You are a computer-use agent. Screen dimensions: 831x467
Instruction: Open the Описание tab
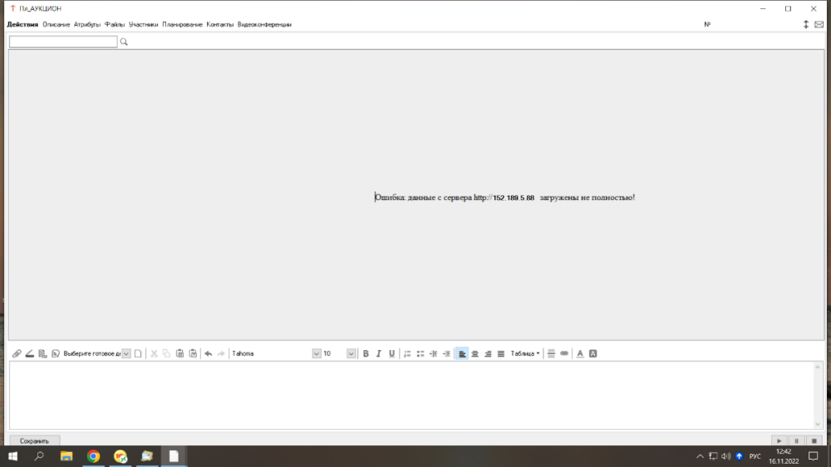(57, 24)
